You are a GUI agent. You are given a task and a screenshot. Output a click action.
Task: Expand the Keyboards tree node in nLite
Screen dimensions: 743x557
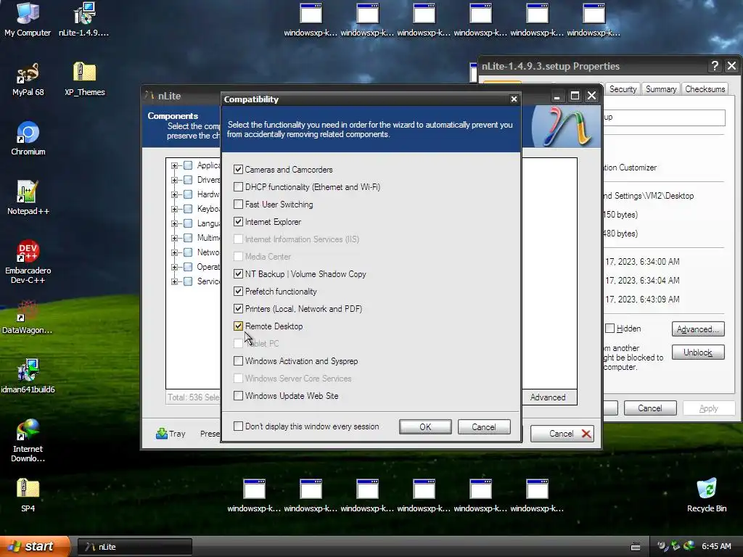[x=174, y=209]
